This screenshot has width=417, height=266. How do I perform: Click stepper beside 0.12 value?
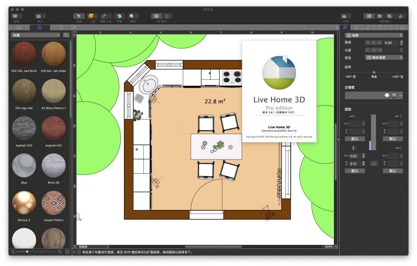[364, 164]
